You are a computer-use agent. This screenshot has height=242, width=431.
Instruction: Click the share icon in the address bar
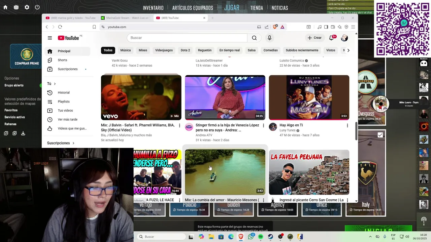coord(267,27)
